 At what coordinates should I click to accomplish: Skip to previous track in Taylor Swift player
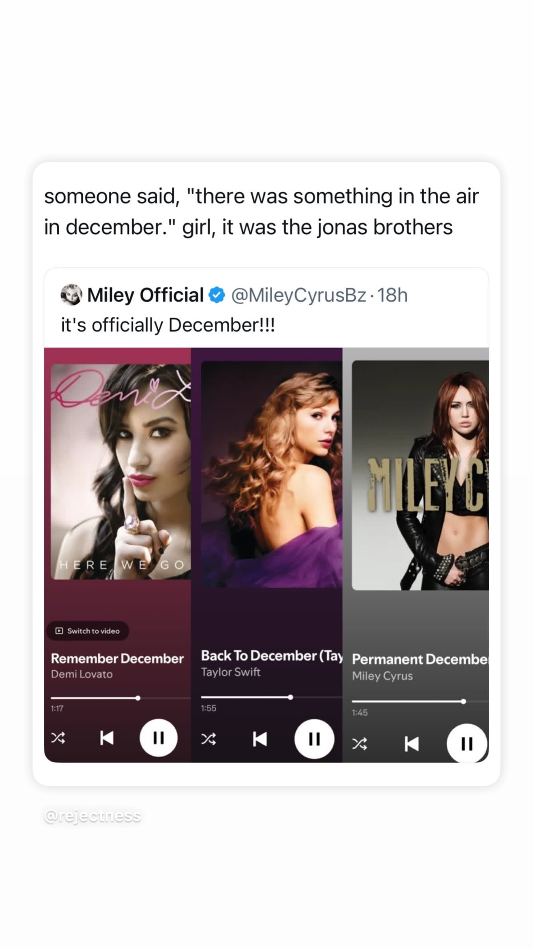(259, 739)
